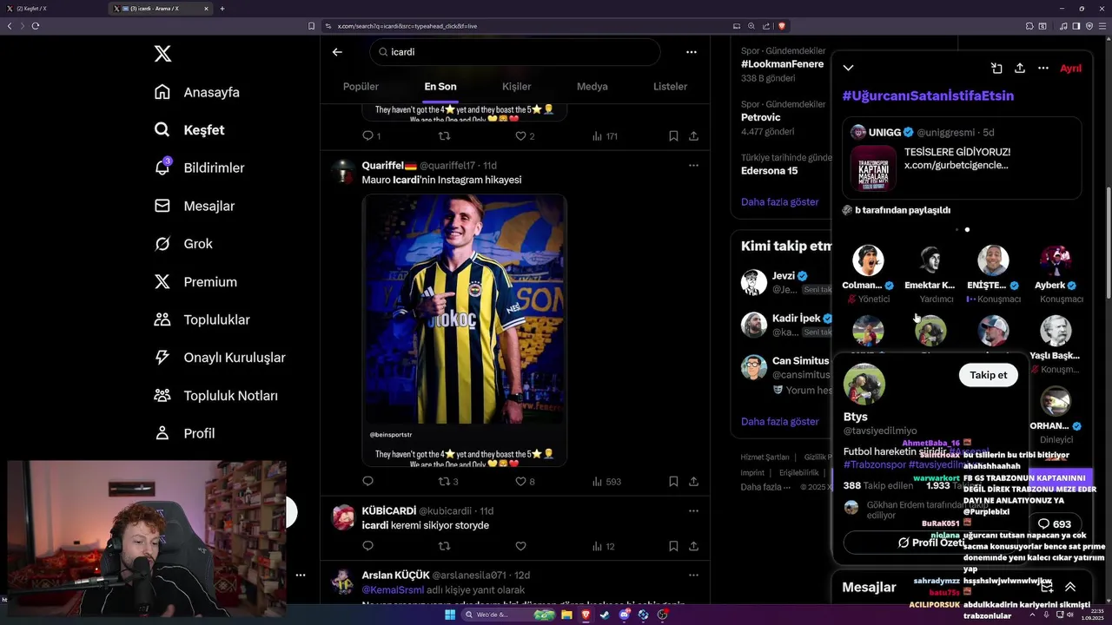Click Daha fazla göster under who to follow
Screen dimensions: 1112x625
pyautogui.click(x=779, y=421)
